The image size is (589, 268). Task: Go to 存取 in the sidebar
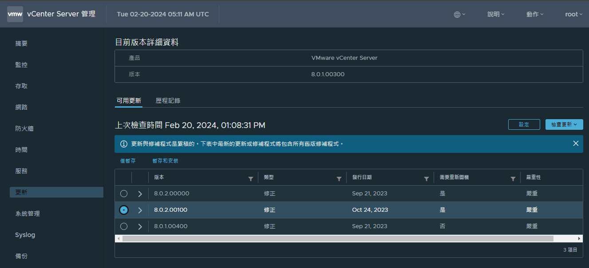coord(21,86)
